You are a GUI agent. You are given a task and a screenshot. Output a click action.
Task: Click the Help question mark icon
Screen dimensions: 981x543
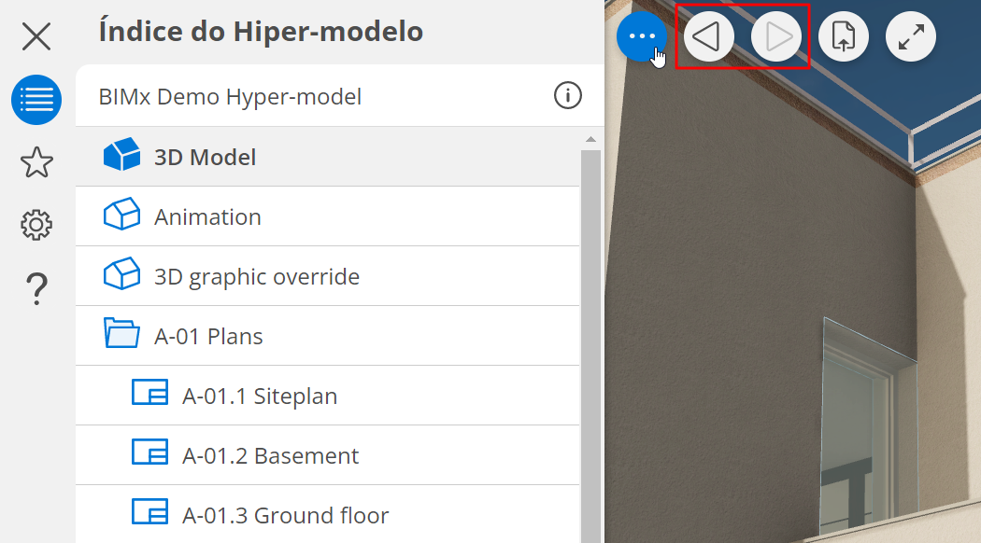point(36,288)
